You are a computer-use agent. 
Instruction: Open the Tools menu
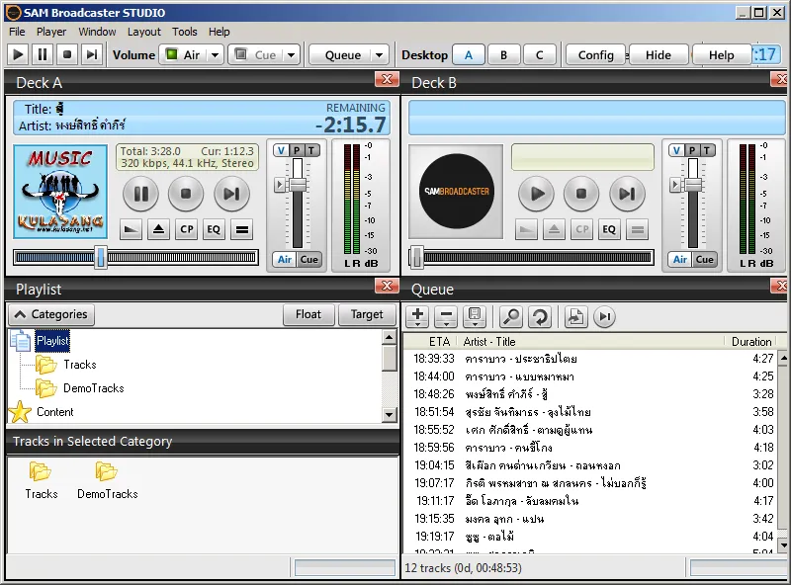[185, 32]
